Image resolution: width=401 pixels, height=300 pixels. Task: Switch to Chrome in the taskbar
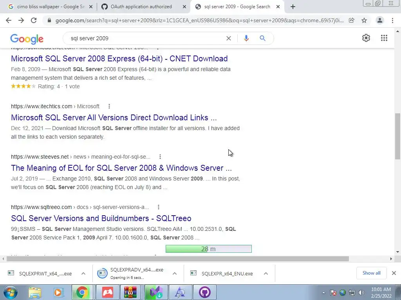82,292
